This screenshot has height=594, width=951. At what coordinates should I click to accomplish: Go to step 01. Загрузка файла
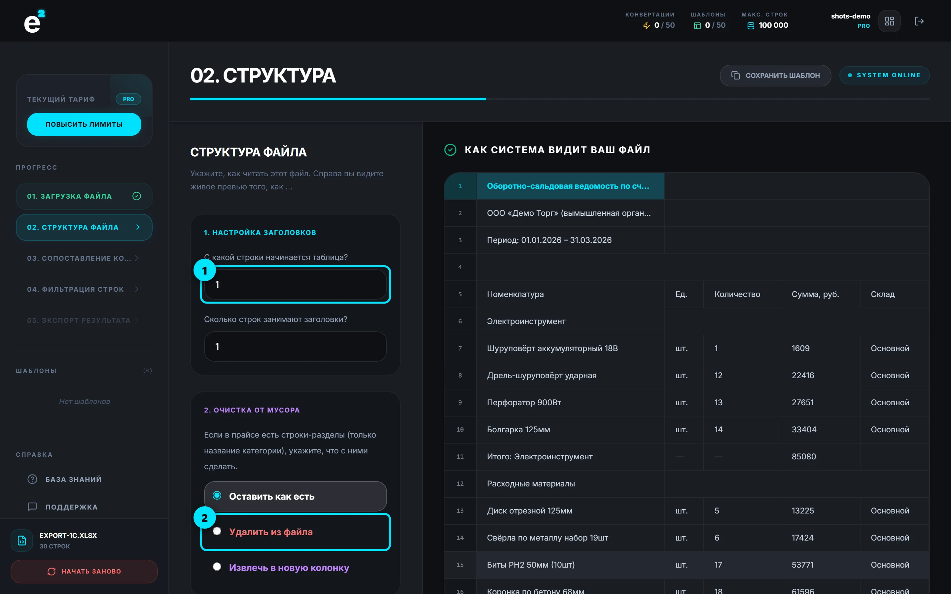coord(84,196)
